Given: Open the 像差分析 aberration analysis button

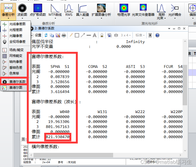Looking at the screenshot, I should point(8,11).
